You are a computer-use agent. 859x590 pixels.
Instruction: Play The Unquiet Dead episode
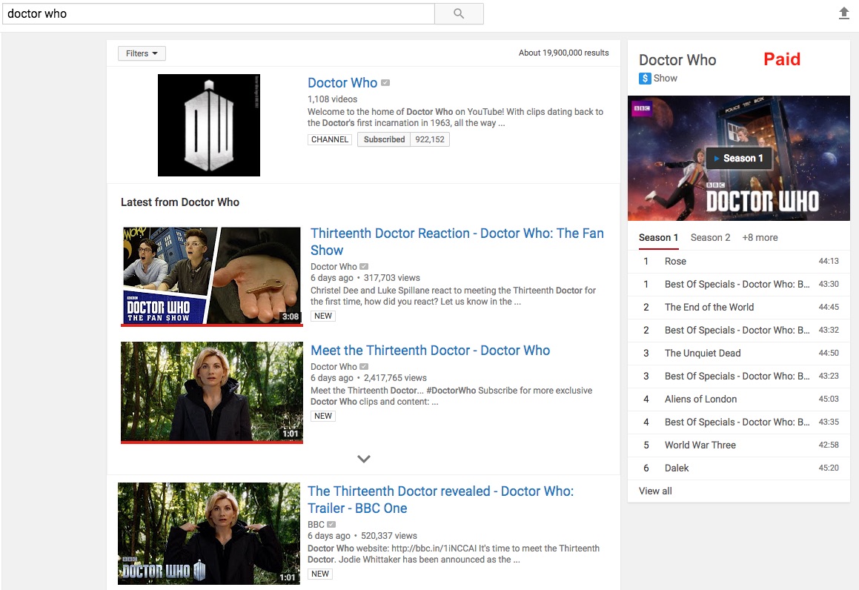tap(739, 354)
